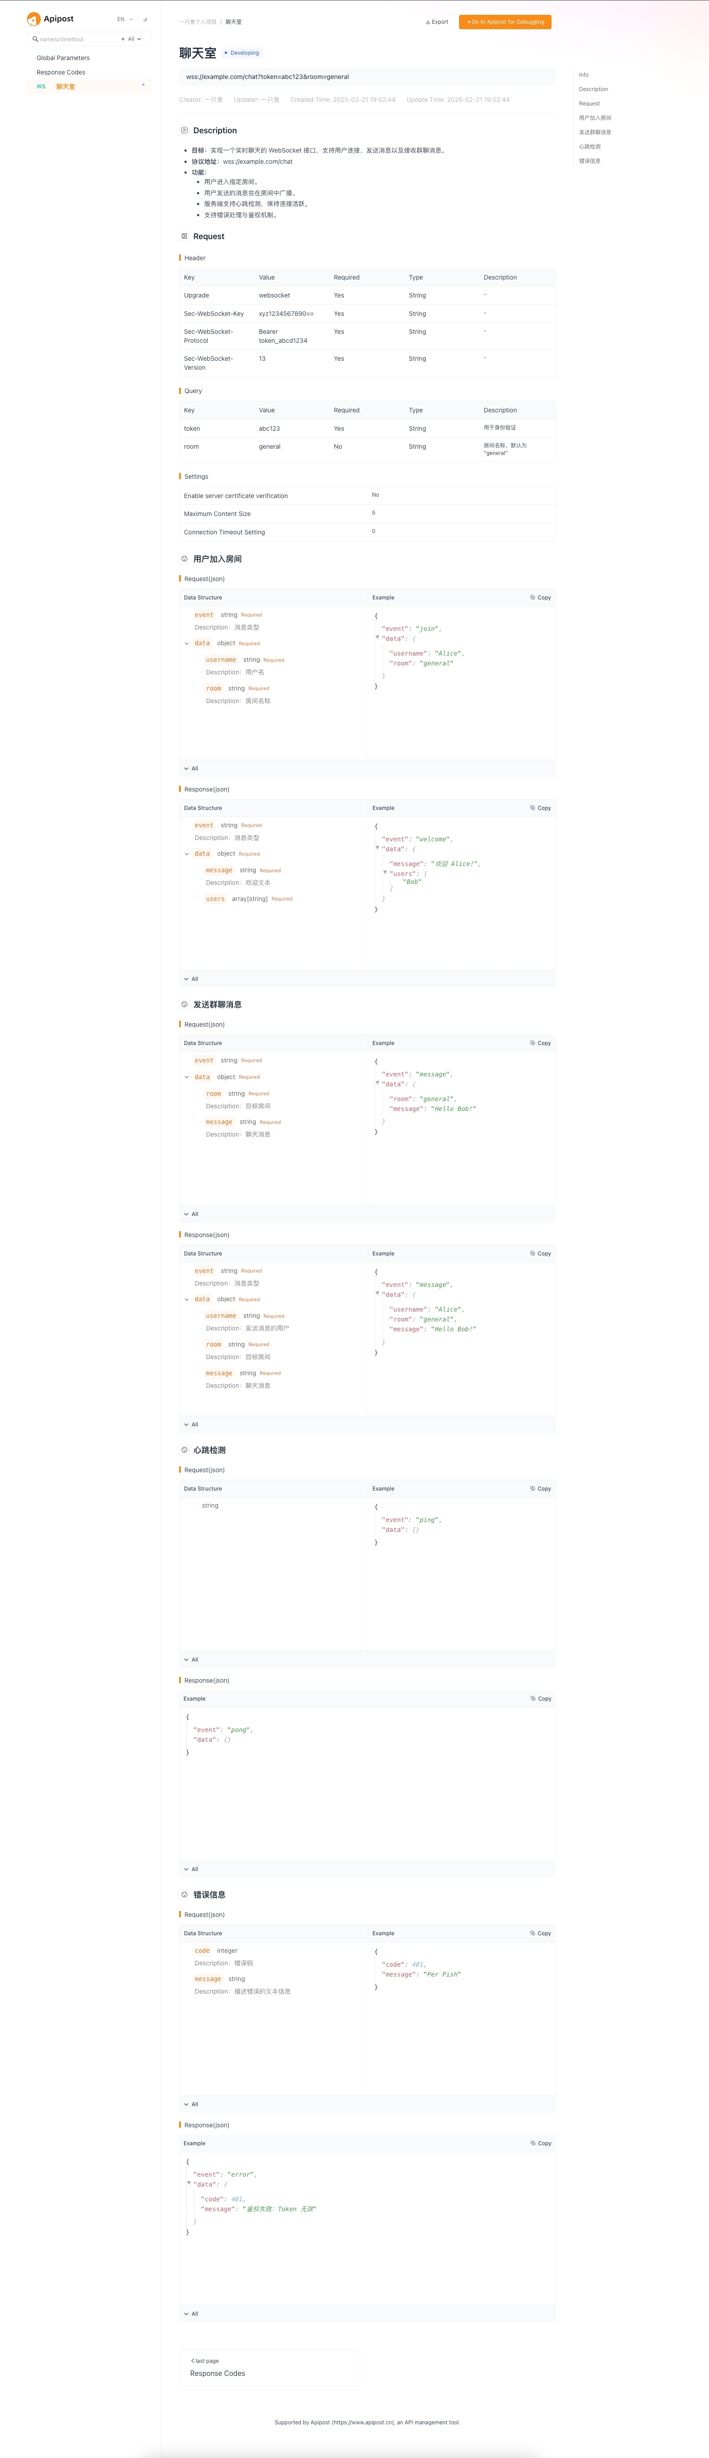Click the Export download icon
Screen dimensions: 709x2458
(428, 22)
